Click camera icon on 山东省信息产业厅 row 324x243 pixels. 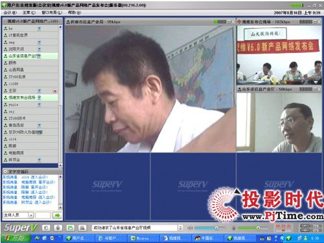pyautogui.click(x=39, y=56)
